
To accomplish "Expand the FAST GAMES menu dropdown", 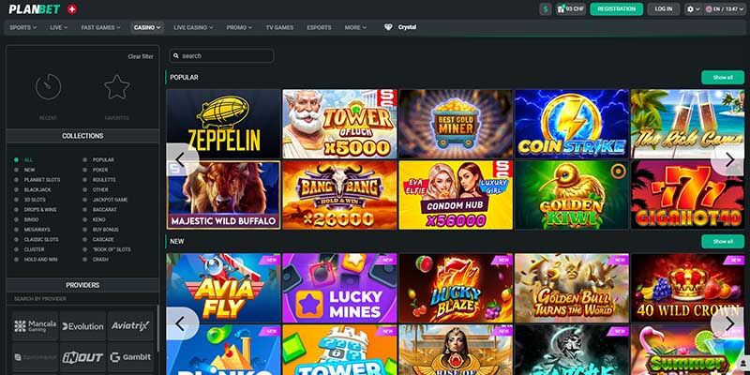I will (x=101, y=28).
